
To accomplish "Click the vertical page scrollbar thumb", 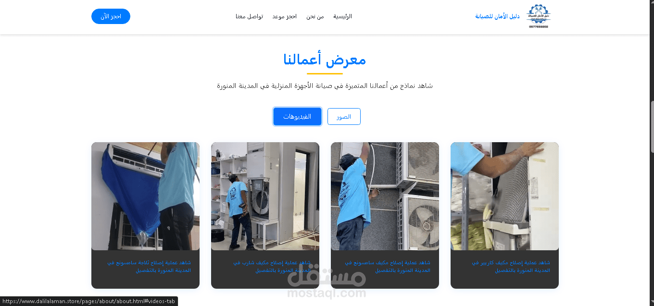I will [x=652, y=127].
